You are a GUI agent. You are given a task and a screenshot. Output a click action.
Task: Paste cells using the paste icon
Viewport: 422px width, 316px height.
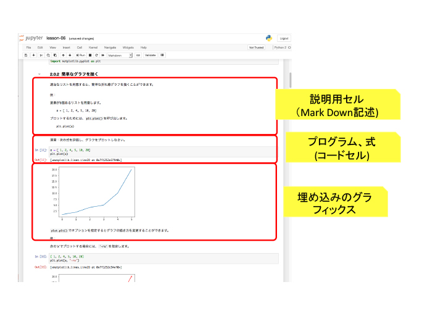coord(54,55)
